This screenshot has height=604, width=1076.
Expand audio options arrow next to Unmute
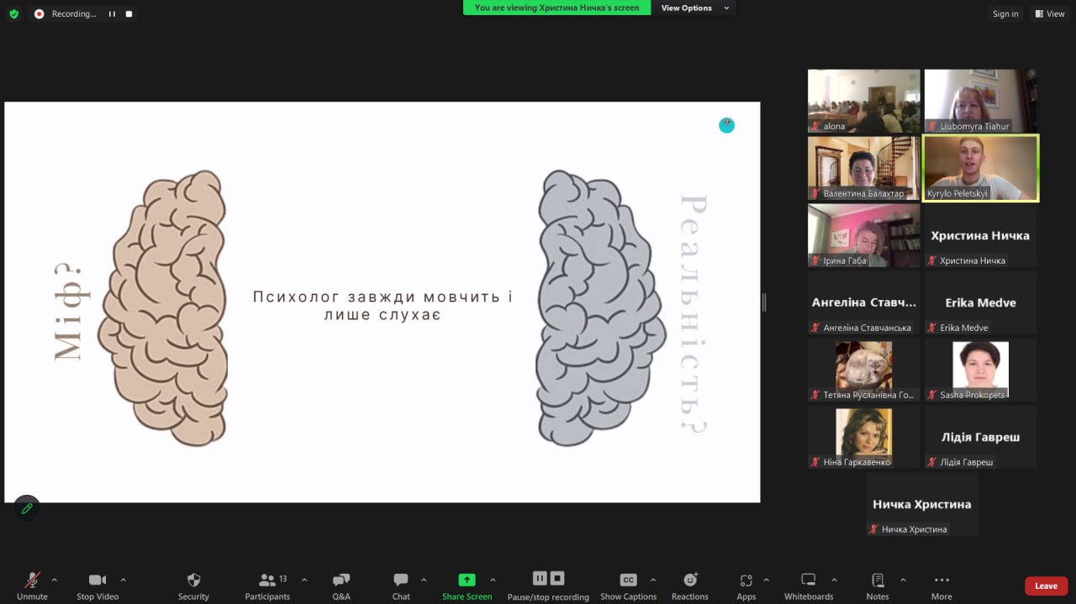[55, 580]
